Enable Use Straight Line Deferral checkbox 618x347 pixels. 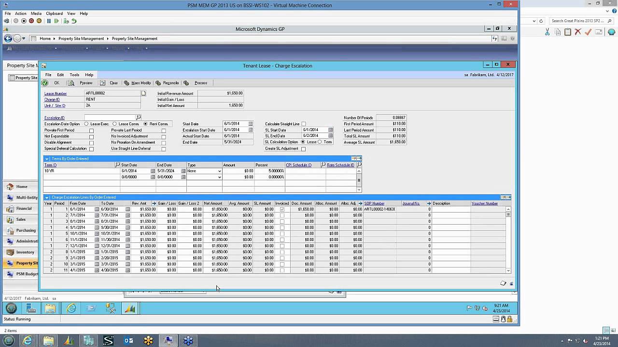[164, 149]
